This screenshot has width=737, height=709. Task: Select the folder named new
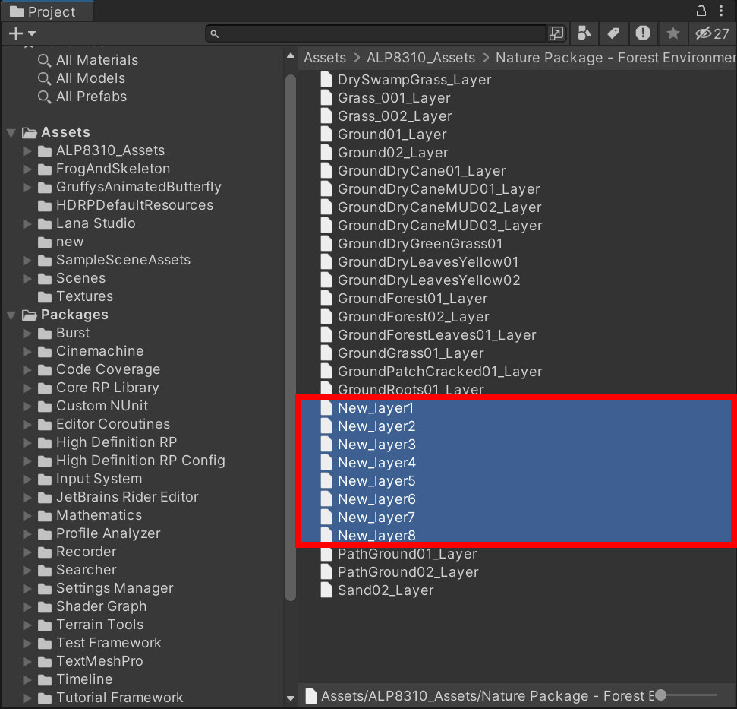click(61, 242)
